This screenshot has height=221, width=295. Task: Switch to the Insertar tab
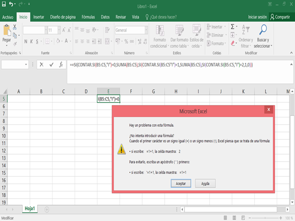38,16
